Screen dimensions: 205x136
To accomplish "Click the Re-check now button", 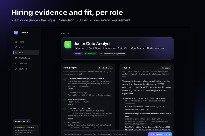I will [x=105, y=68].
